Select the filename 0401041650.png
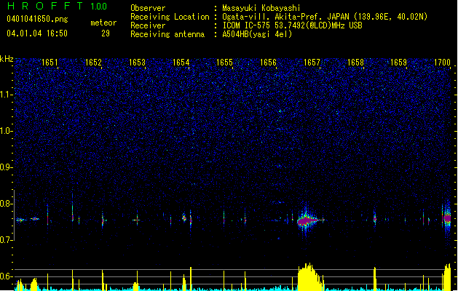 point(37,19)
